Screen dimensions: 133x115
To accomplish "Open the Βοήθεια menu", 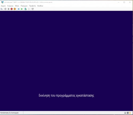I will (x=40, y=6).
